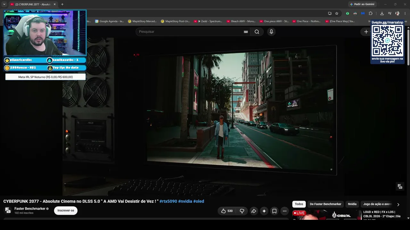Click the sparkle Ask AI icon
This screenshot has width=410, height=230.
coord(264,211)
